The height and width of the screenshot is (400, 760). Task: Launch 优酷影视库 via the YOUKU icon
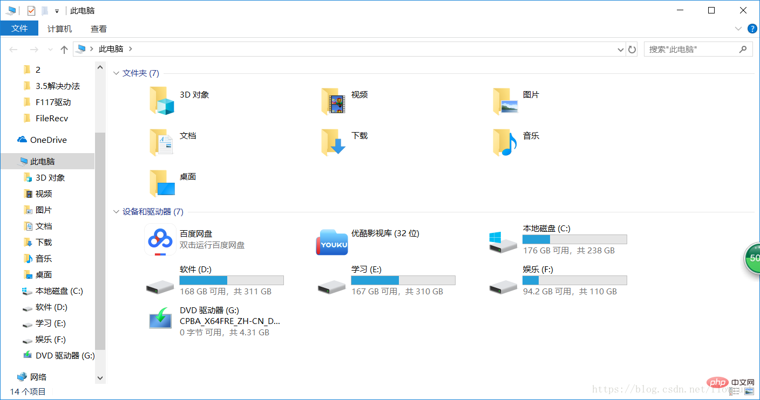[331, 243]
